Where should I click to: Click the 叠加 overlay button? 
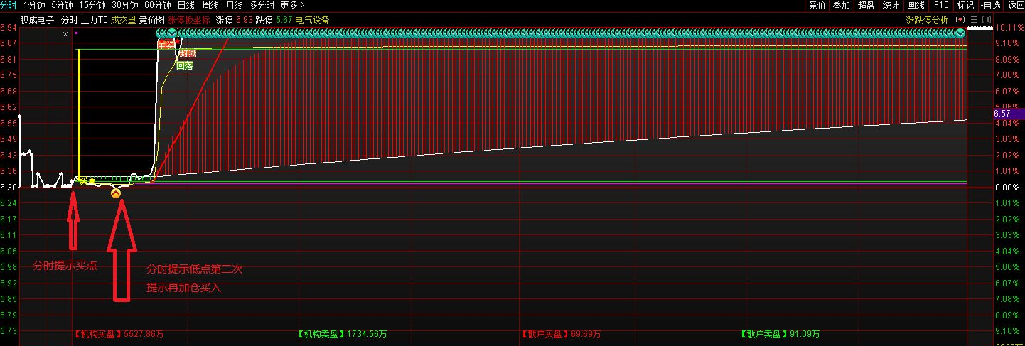tap(841, 5)
